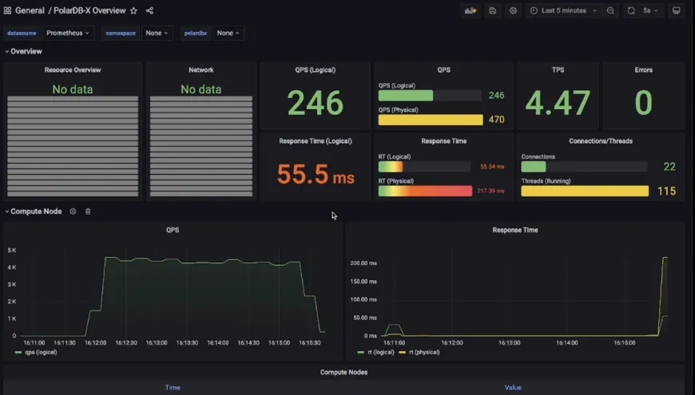This screenshot has height=395, width=695.
Task: Open the Last 5 minutes time picker
Action: (x=564, y=10)
